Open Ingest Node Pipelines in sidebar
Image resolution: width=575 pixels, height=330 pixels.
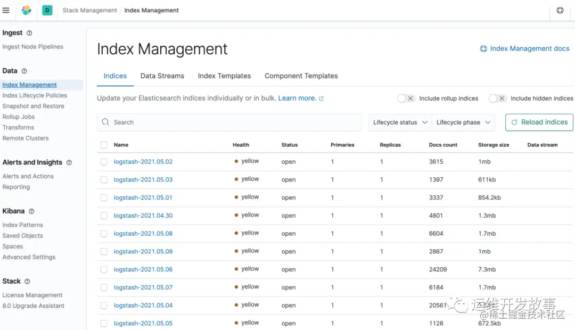tap(32, 46)
